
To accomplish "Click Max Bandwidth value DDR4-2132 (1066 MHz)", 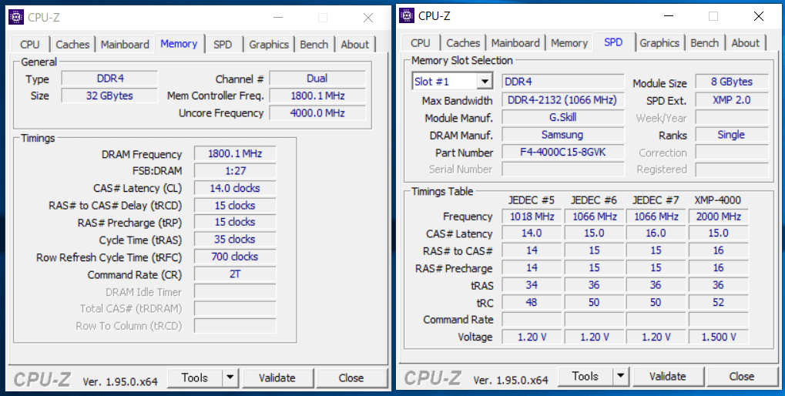I will [563, 100].
